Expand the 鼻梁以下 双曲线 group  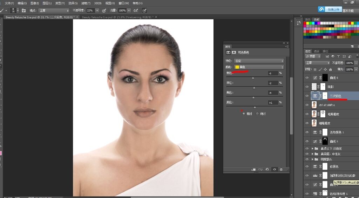coord(312,149)
